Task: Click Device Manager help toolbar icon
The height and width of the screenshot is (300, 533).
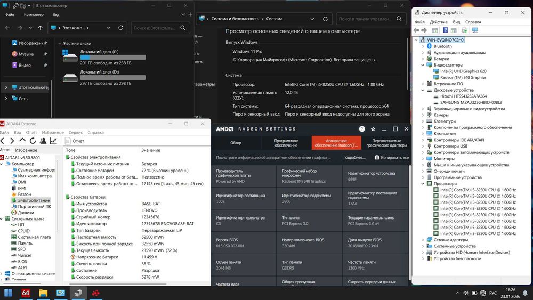Action: 445,30
